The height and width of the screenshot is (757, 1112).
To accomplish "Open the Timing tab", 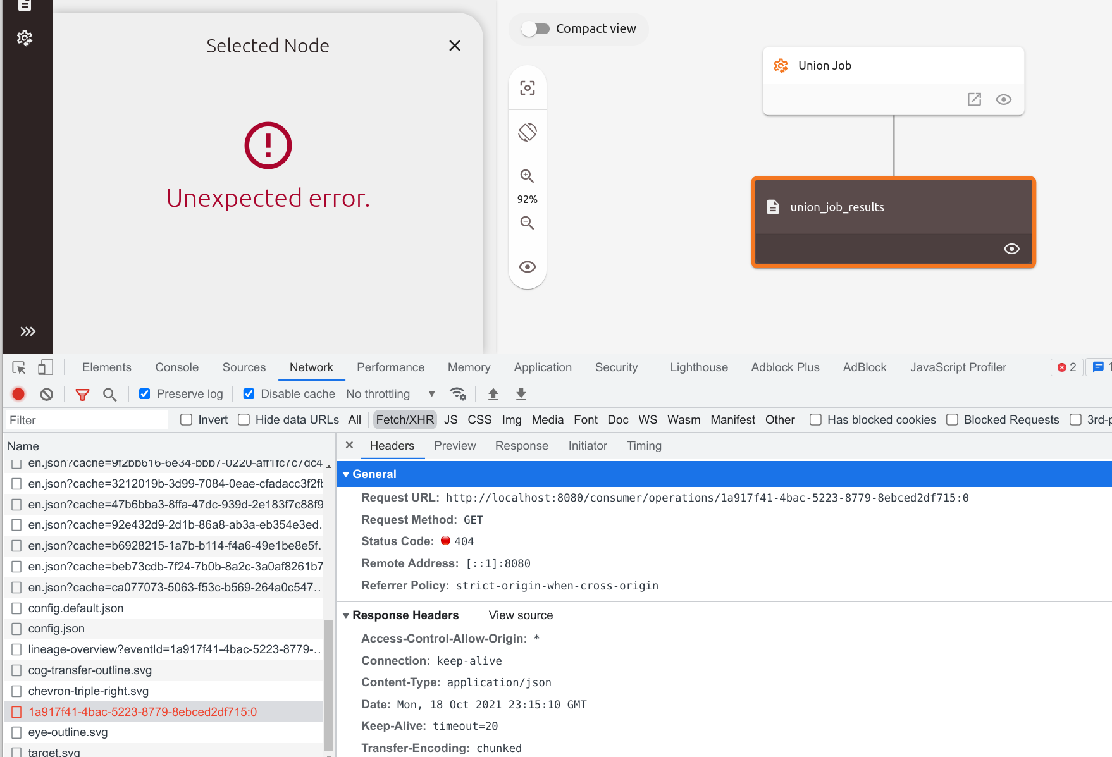I will point(643,445).
